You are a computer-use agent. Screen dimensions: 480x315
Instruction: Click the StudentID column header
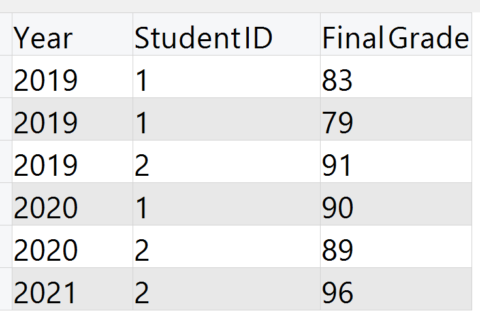pyautogui.click(x=227, y=34)
